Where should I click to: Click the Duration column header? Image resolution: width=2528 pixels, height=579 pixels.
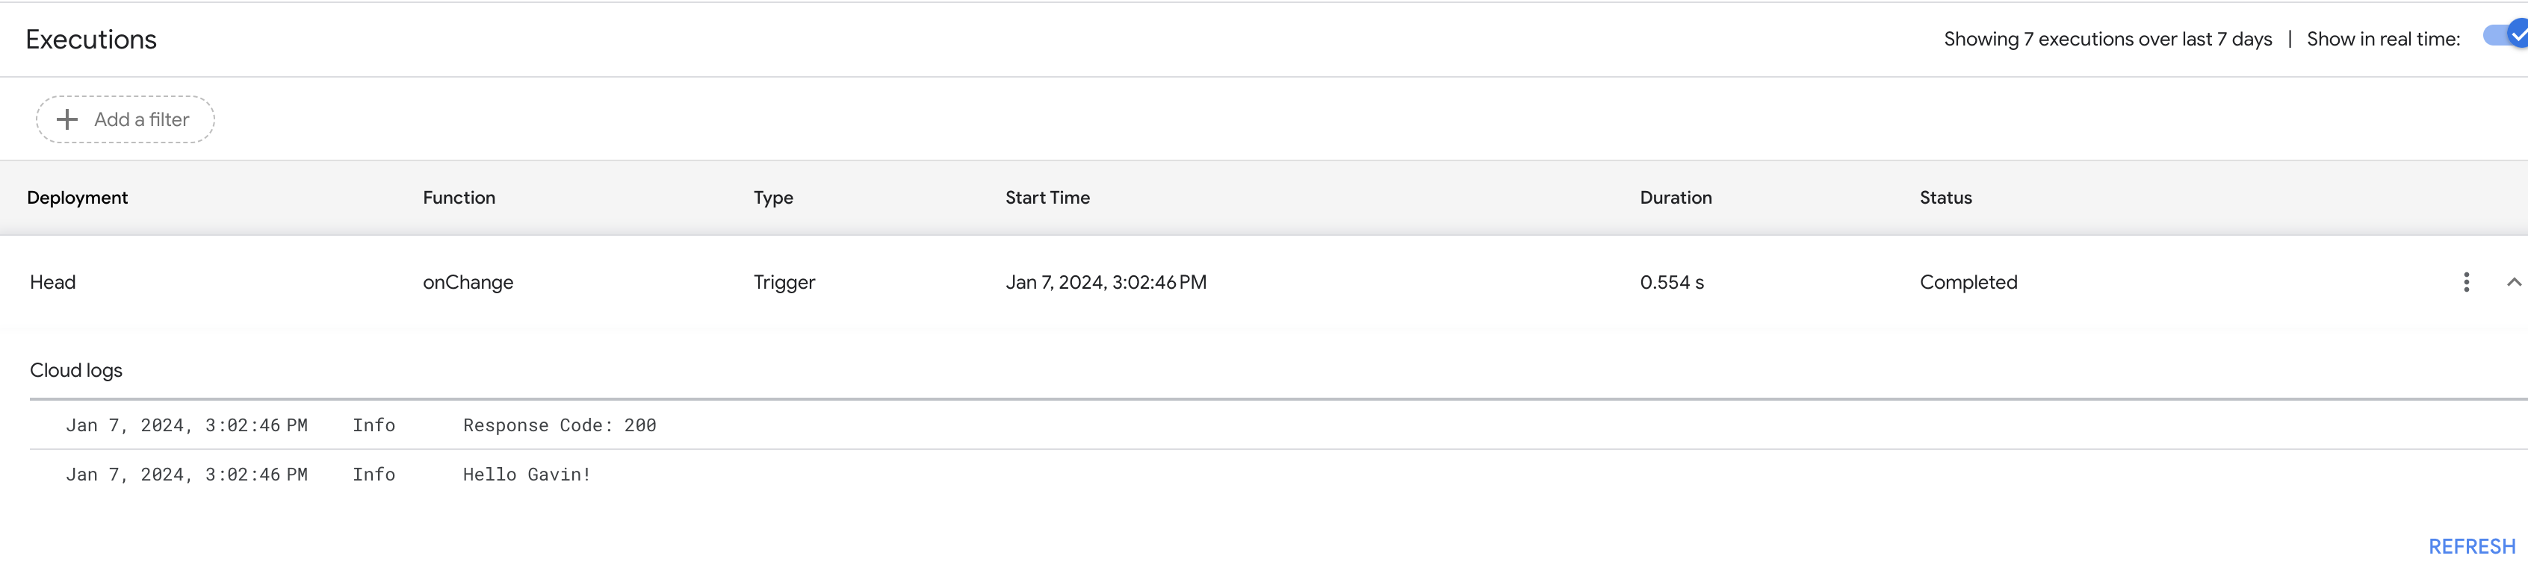pyautogui.click(x=1674, y=198)
